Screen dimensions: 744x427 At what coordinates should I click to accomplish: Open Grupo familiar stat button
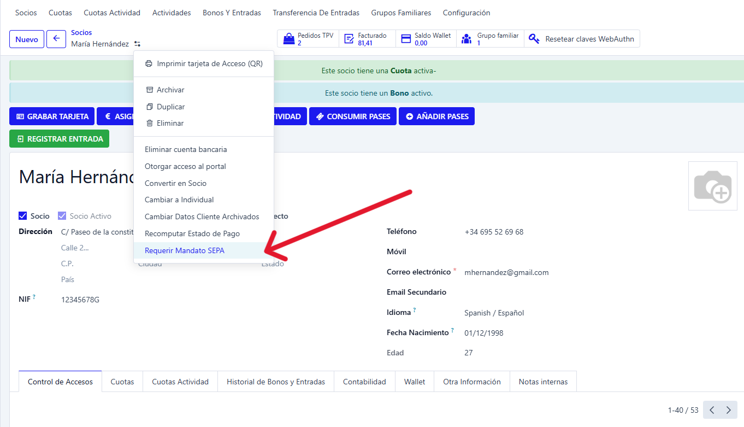click(x=490, y=39)
